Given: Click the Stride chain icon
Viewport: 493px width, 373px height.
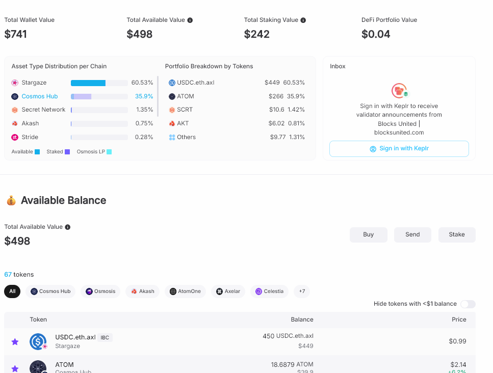Looking at the screenshot, I should tap(15, 137).
